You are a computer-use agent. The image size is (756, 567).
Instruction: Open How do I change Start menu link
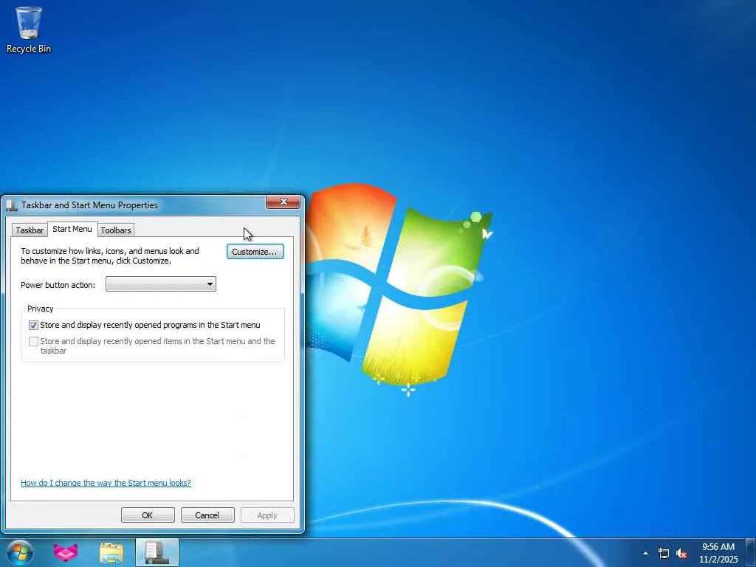pyautogui.click(x=106, y=483)
